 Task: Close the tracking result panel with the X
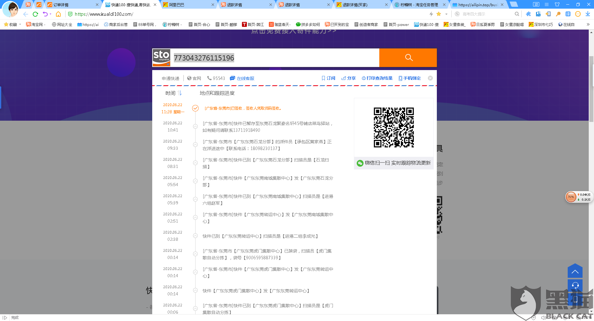pyautogui.click(x=430, y=78)
